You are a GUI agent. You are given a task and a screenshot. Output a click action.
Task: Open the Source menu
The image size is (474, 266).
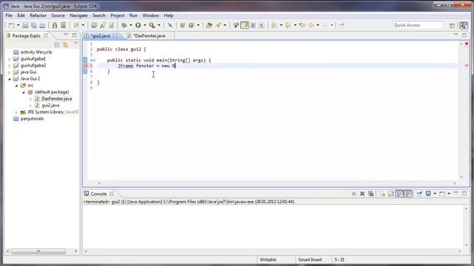coord(58,16)
